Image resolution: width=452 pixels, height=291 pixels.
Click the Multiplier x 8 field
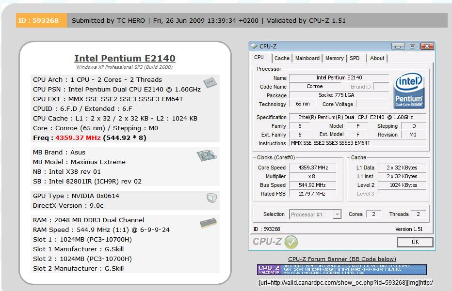click(313, 176)
